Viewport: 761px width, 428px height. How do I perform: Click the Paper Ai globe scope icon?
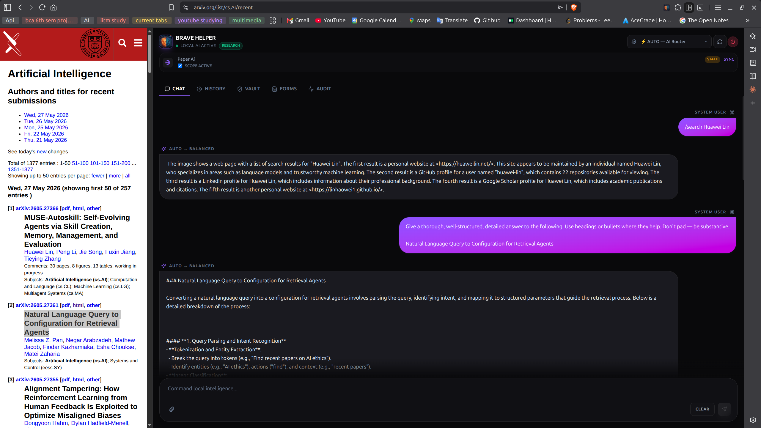click(x=168, y=62)
